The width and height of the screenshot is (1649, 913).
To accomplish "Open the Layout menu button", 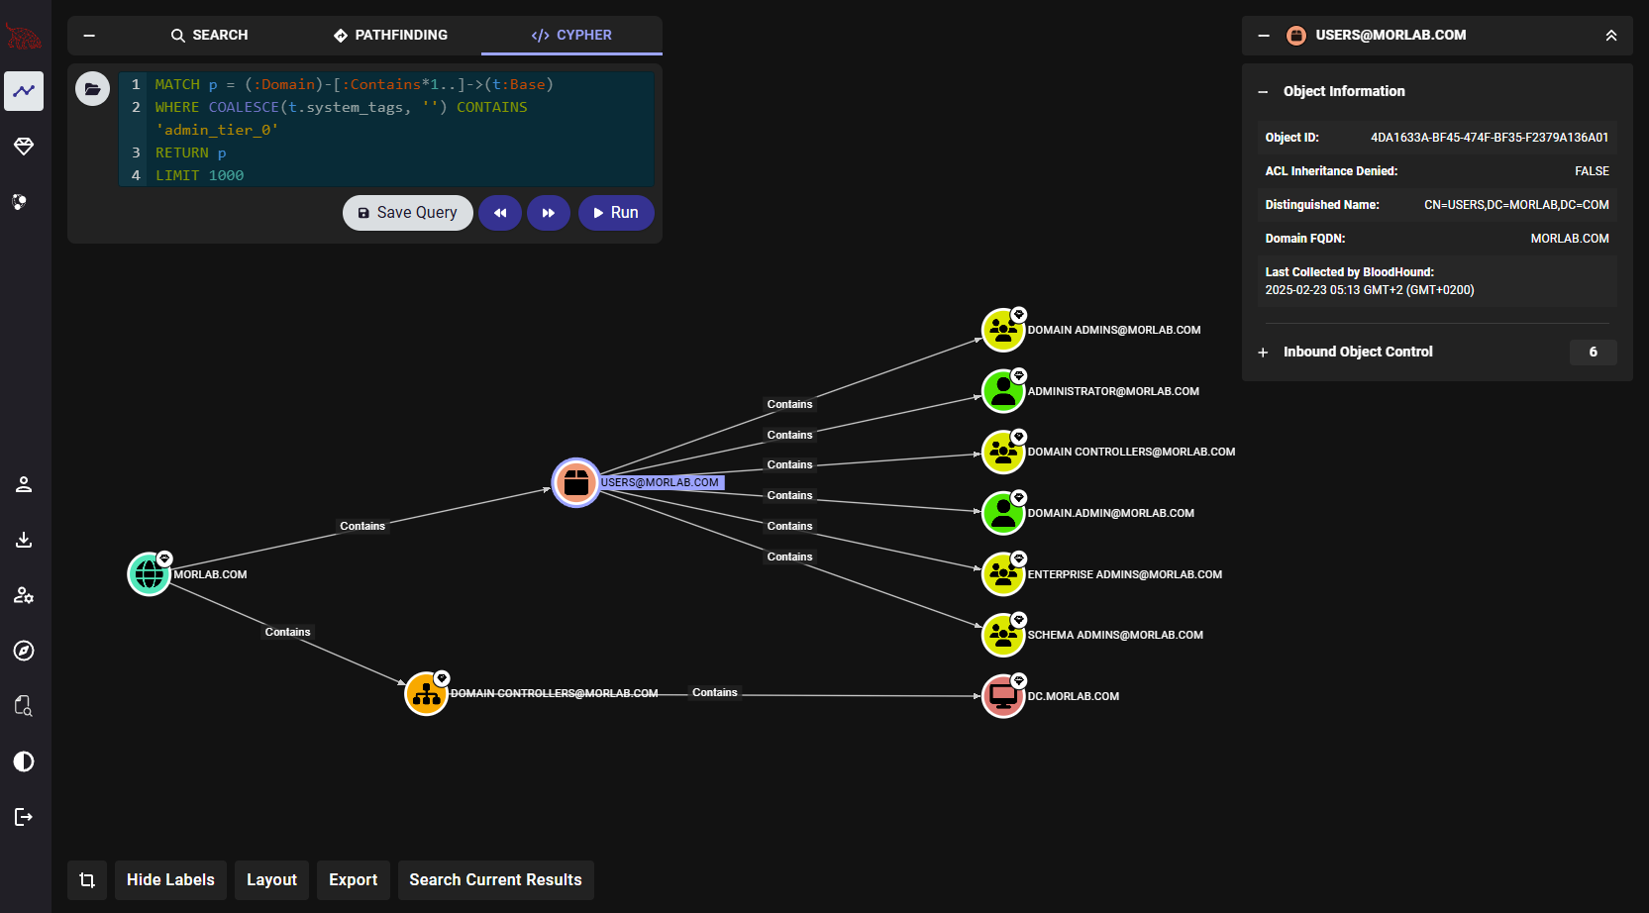I will [x=271, y=880].
